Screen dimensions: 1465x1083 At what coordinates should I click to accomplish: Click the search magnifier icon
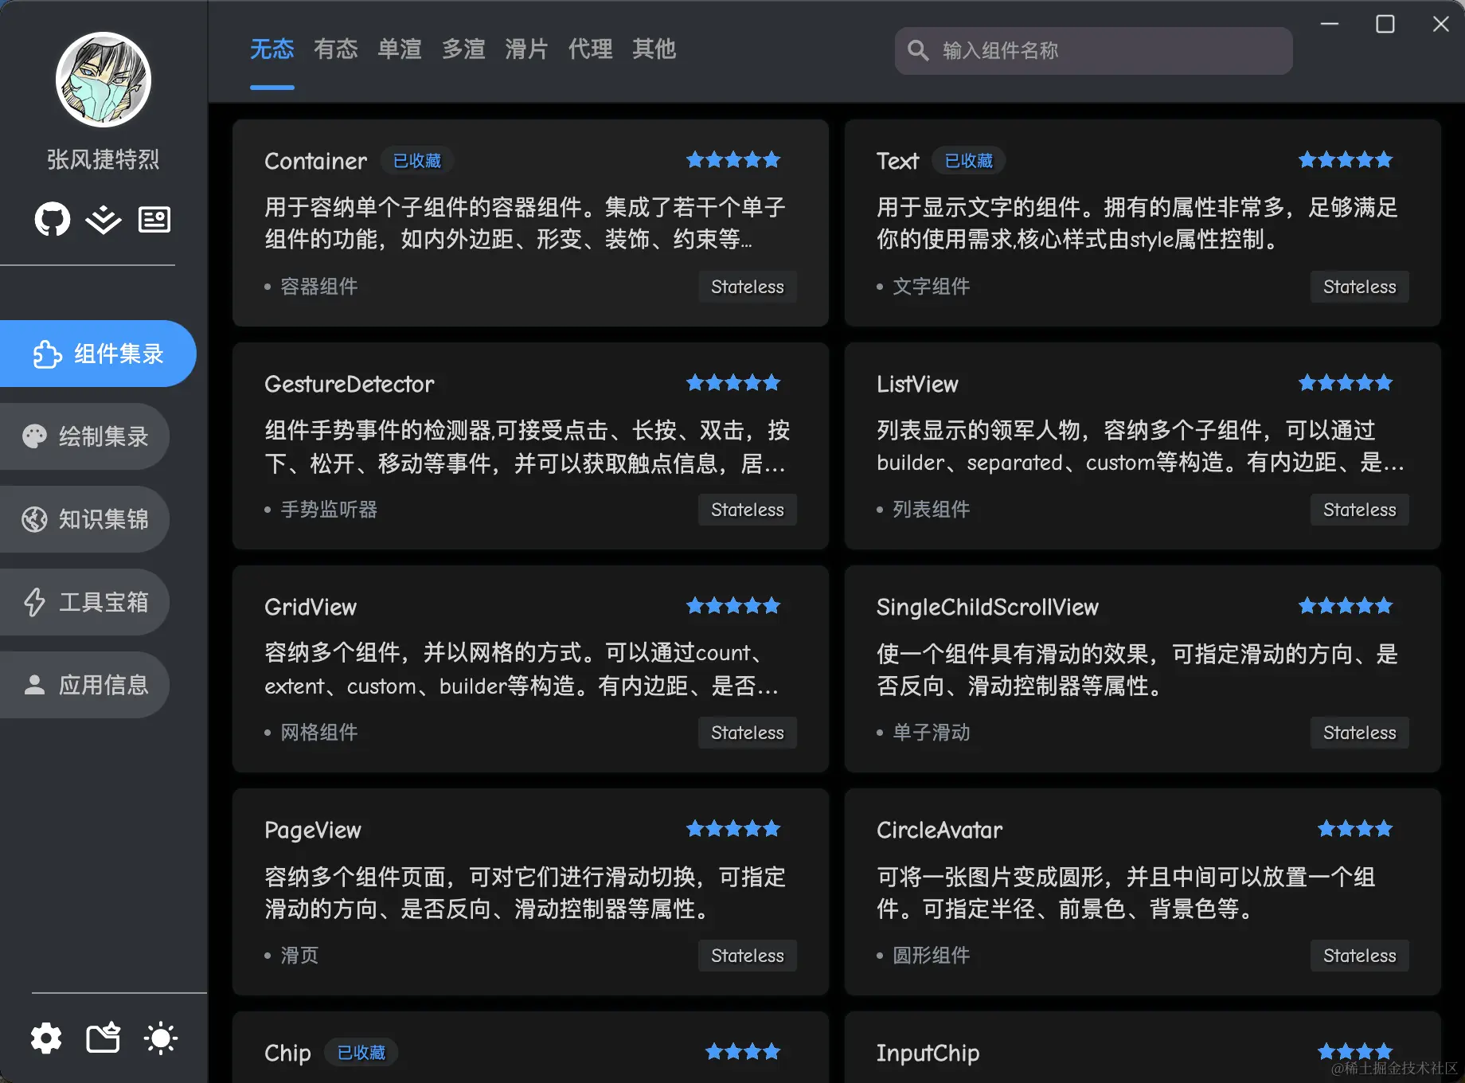coord(918,51)
